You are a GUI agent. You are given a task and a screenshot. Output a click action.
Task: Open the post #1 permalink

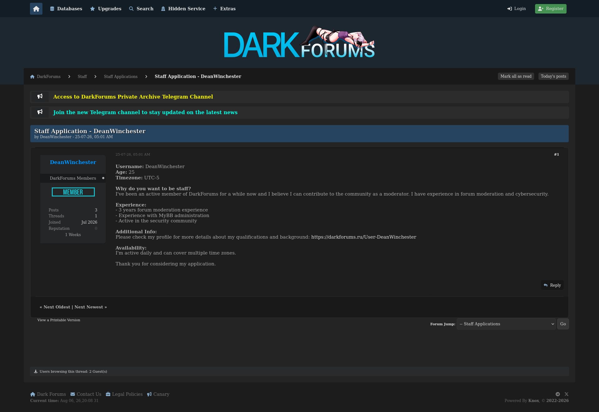(557, 154)
